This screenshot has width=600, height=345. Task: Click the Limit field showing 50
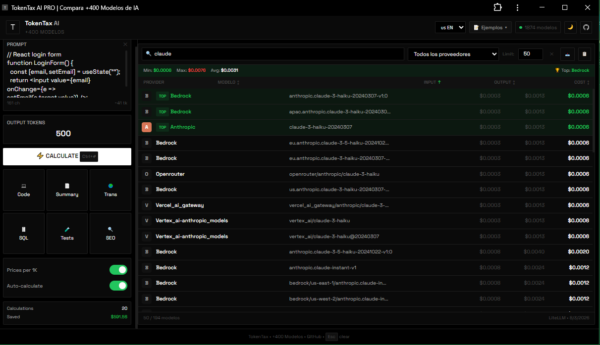[x=530, y=54]
